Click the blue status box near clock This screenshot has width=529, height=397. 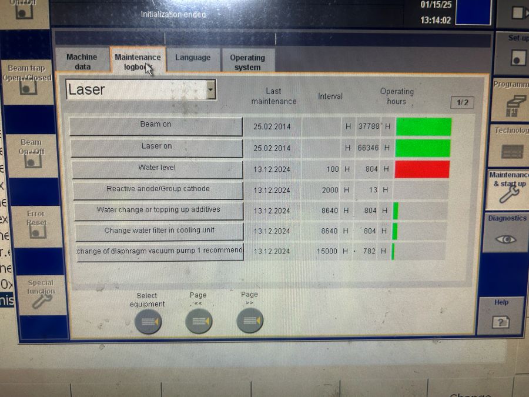click(x=473, y=12)
